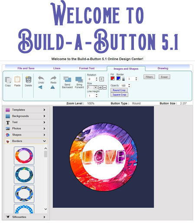Image resolution: width=195 pixels, height=223 pixels.
Task: Click the LOVE image on the canvas
Action: tap(104, 157)
